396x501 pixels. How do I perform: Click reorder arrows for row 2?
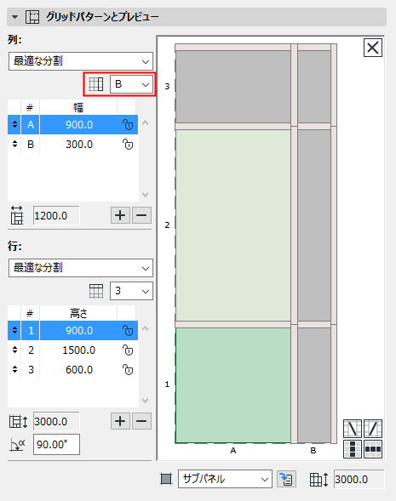pos(14,350)
